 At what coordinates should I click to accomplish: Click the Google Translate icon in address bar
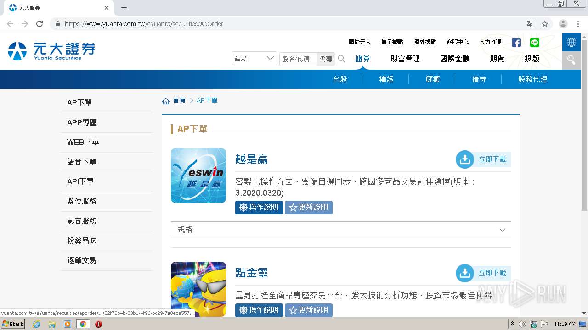[530, 24]
